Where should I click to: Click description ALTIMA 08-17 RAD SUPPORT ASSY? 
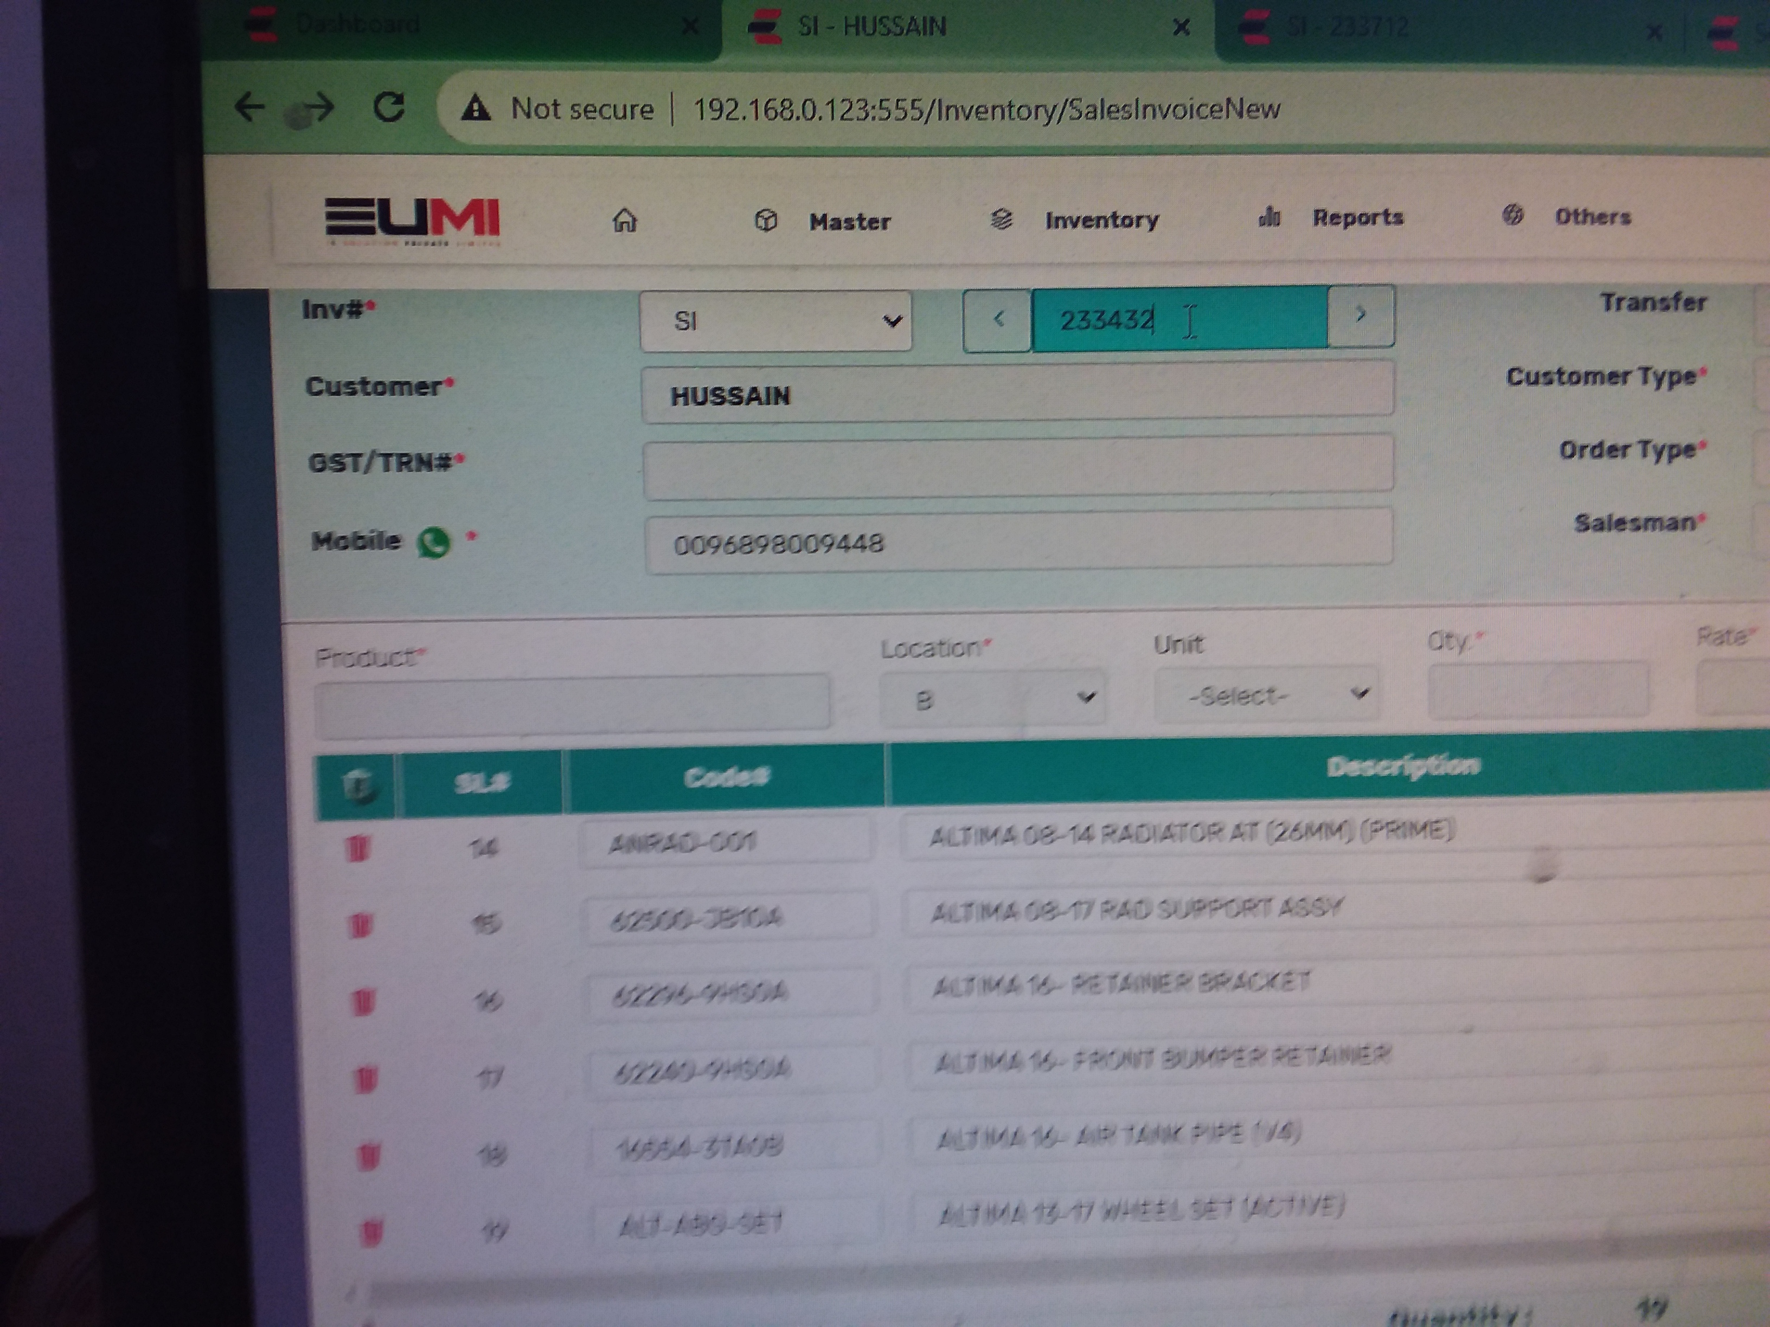coord(1136,910)
